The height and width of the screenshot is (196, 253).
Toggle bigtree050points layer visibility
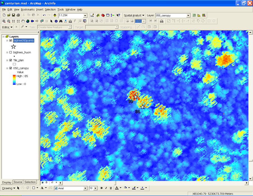[x=11, y=40]
